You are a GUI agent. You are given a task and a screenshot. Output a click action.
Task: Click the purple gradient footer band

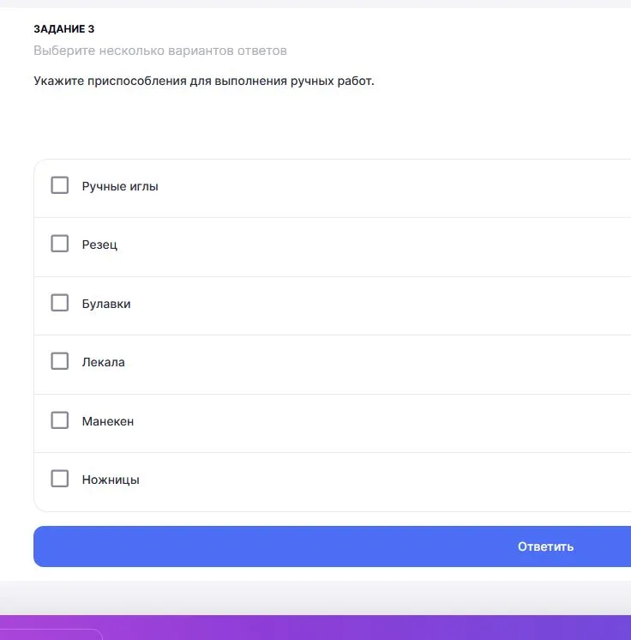tap(343, 627)
